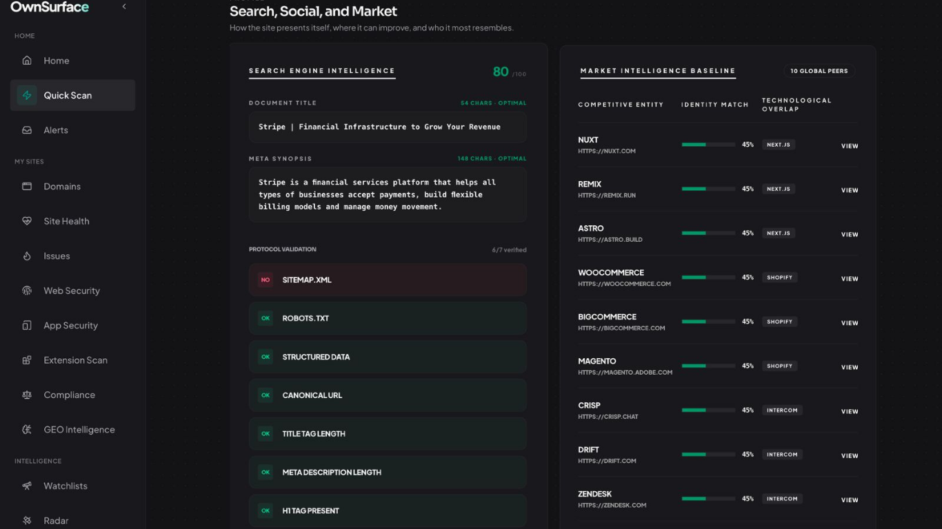Click the Compliance scales icon
Screen dimensions: 942x529
click(x=27, y=395)
